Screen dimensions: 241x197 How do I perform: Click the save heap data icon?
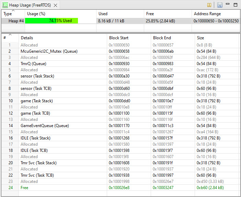point(220,5)
